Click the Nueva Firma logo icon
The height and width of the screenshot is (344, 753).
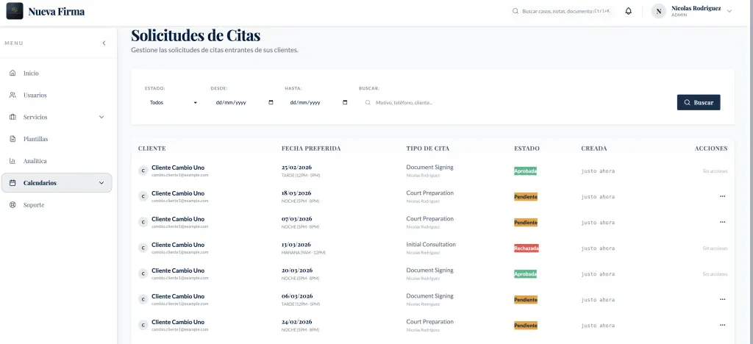pyautogui.click(x=15, y=11)
